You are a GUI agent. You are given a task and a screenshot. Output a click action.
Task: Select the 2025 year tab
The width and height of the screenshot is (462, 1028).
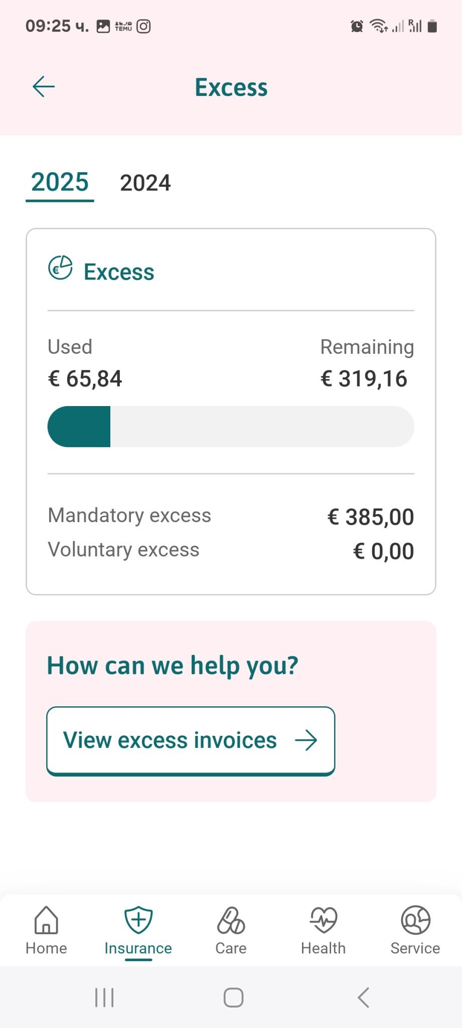[60, 182]
